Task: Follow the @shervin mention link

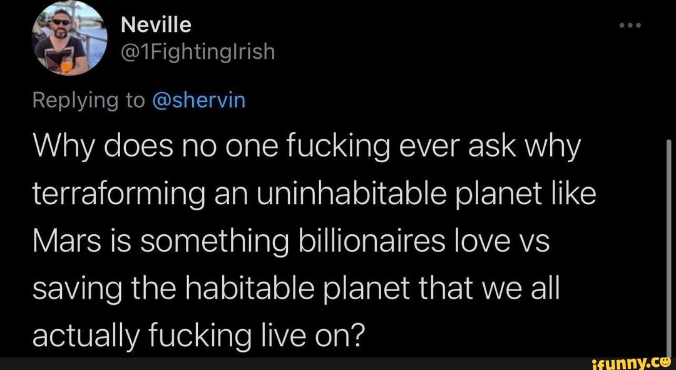Action: (199, 101)
